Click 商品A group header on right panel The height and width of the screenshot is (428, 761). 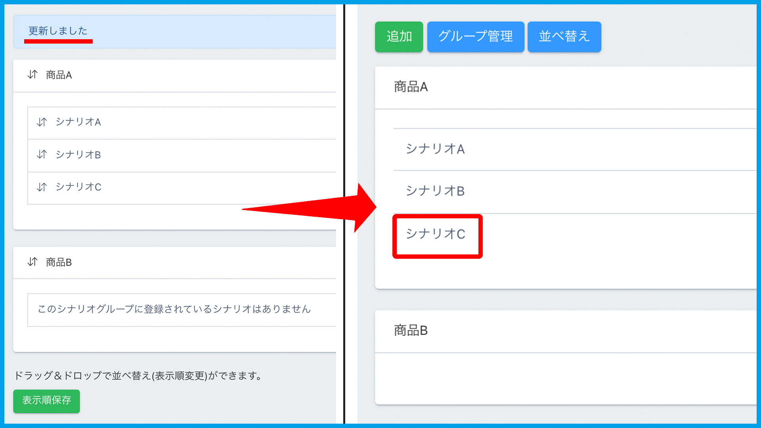click(411, 87)
